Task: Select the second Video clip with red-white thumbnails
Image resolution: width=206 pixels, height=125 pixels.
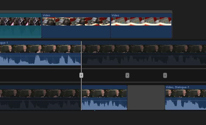Action: coord(141,25)
